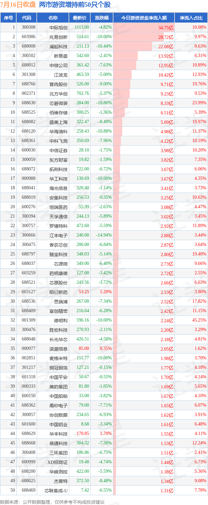
Task: Click the 净流入占比 column header
Action: click(x=191, y=18)
